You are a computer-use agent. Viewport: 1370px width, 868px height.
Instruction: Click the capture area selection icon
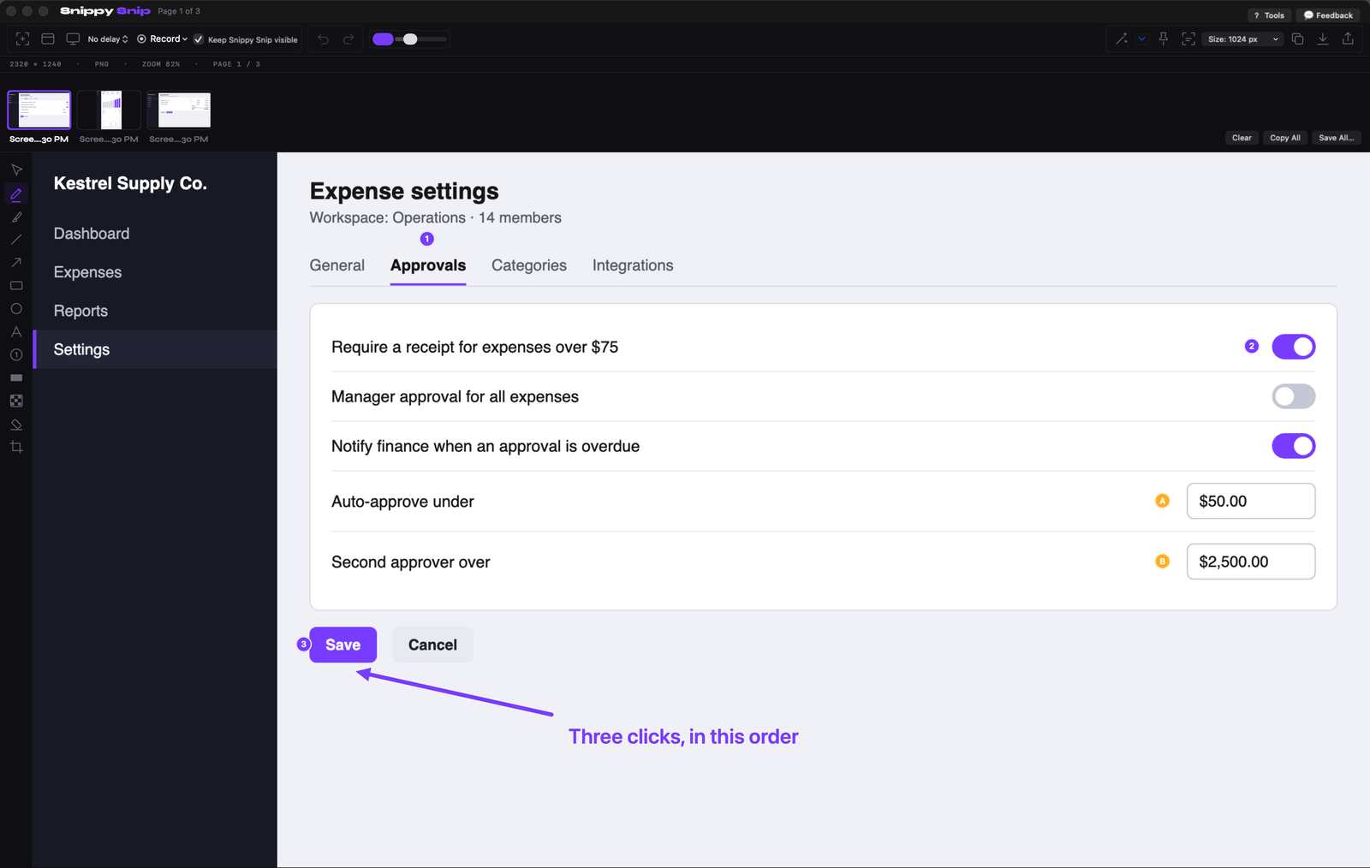click(x=23, y=39)
